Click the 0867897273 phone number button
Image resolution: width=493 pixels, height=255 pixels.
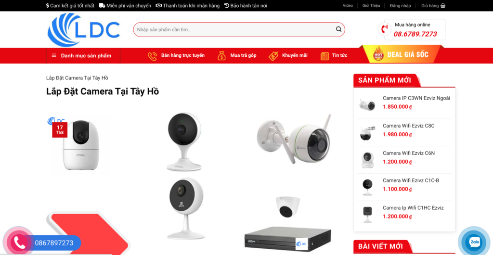tap(54, 243)
